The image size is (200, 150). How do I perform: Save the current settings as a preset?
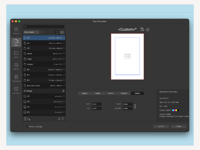(x=142, y=29)
